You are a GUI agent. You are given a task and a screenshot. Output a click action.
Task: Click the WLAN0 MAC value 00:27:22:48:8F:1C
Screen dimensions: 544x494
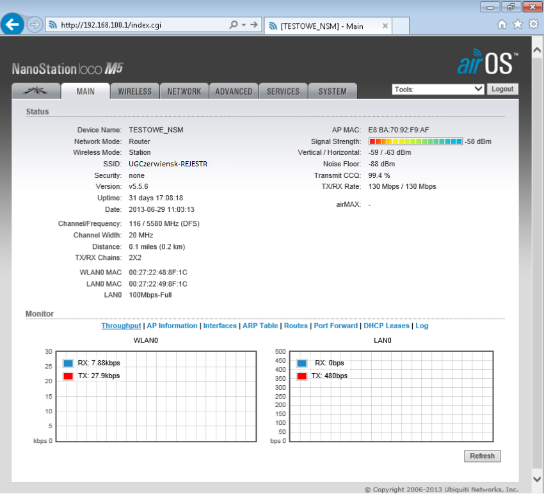158,273
